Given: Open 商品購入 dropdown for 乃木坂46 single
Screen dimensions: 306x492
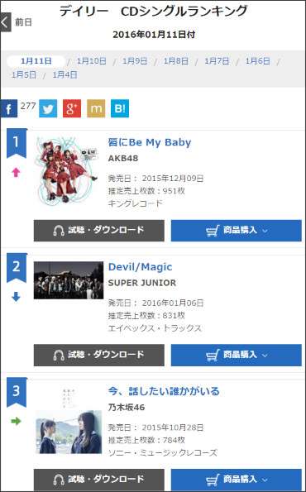Looking at the screenshot, I should [237, 480].
